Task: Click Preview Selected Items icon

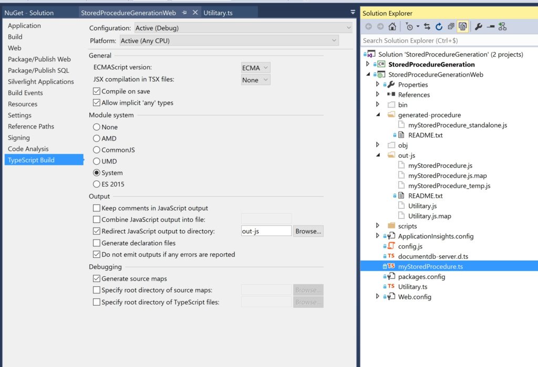Action: coord(491,26)
